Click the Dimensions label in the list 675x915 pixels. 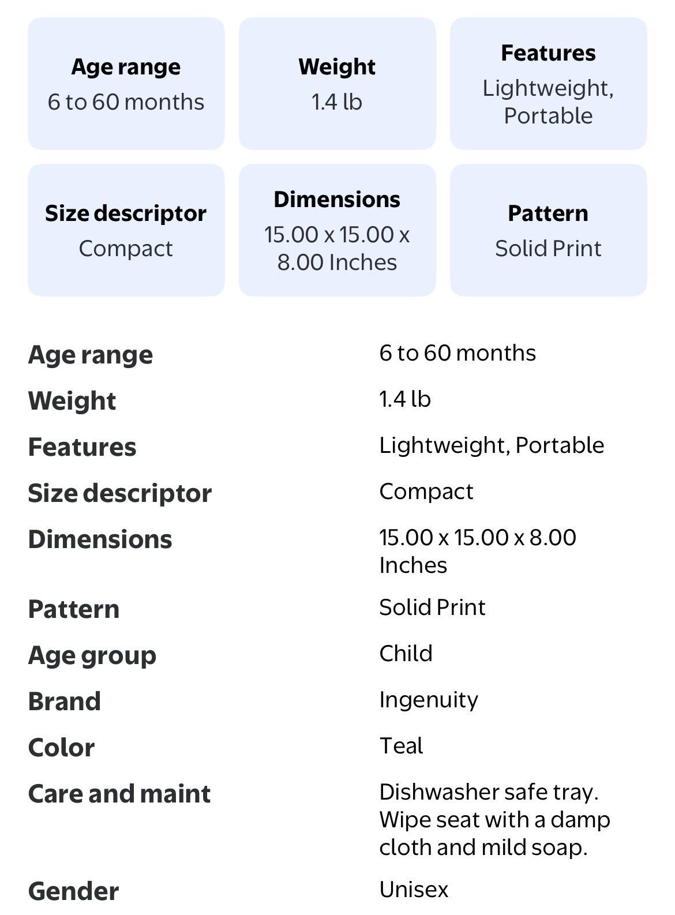pos(100,539)
